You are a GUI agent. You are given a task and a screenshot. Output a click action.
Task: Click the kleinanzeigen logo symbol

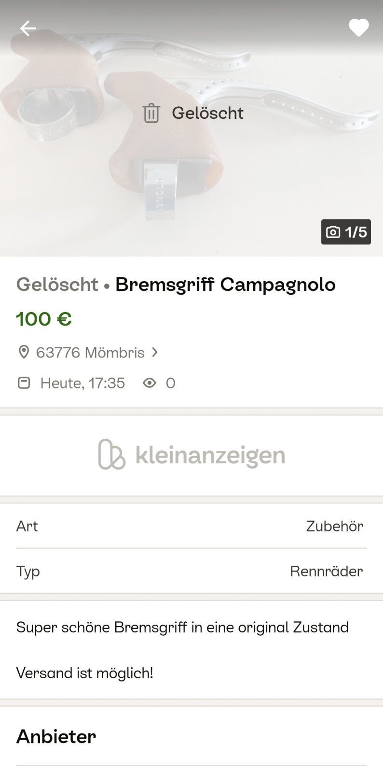111,454
